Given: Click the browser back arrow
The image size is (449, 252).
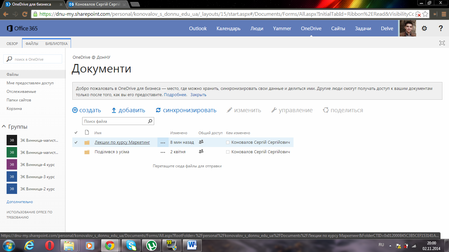Looking at the screenshot, I should click(6, 14).
